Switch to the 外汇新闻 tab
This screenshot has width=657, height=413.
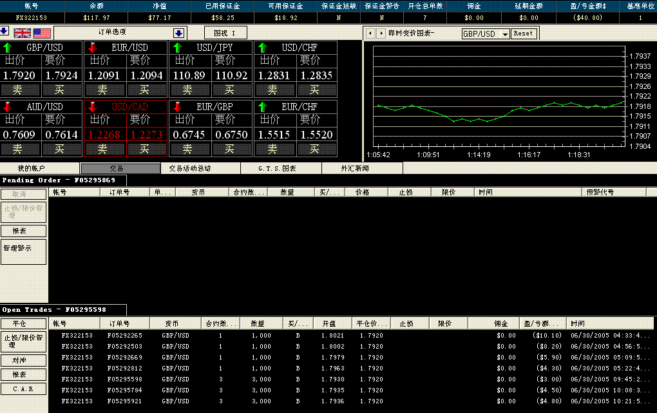click(x=362, y=168)
